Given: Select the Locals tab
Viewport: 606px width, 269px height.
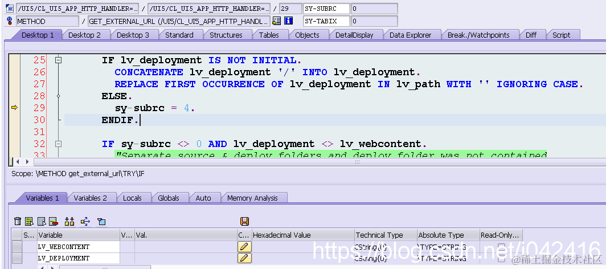Looking at the screenshot, I should coord(132,198).
